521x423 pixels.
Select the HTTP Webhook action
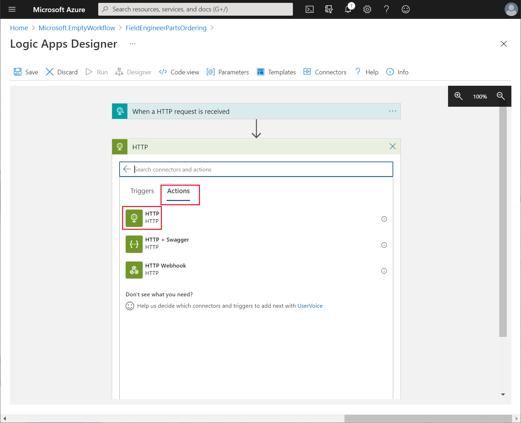coord(156,270)
